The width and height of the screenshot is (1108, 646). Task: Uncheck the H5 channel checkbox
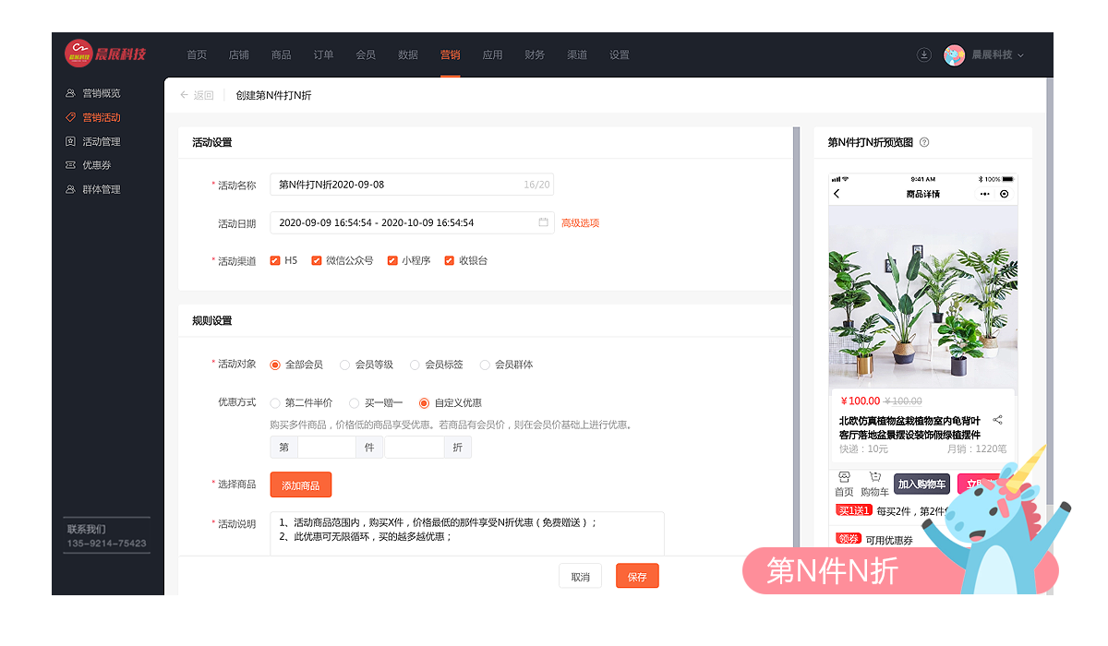(x=275, y=261)
